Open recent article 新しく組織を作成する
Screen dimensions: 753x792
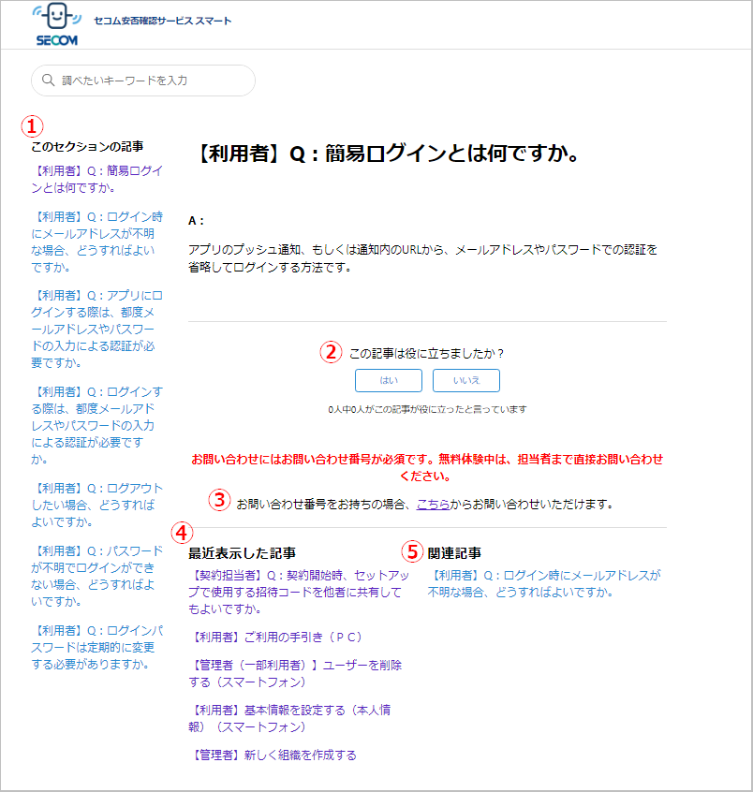tap(273, 755)
